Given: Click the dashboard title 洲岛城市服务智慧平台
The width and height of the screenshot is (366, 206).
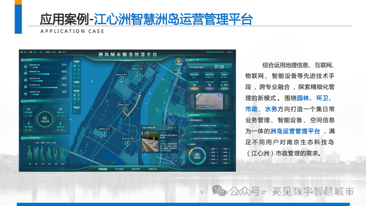Looking at the screenshot, I should (128, 55).
